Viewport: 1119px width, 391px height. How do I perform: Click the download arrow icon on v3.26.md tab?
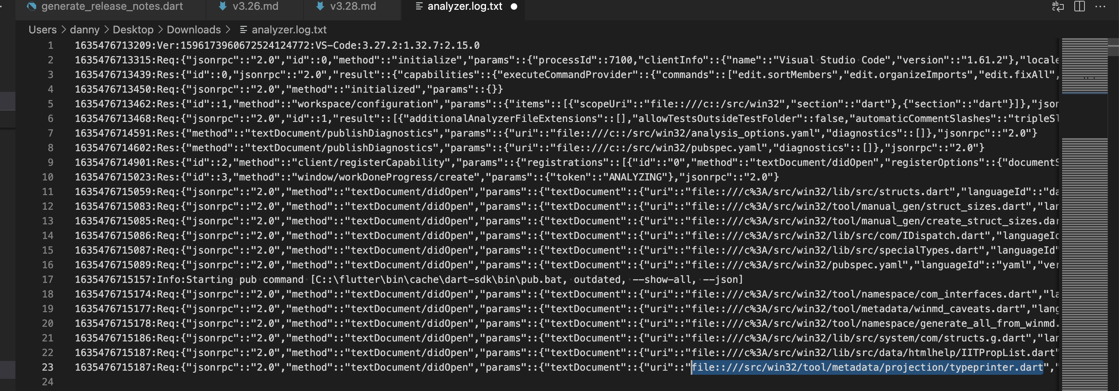(x=223, y=7)
